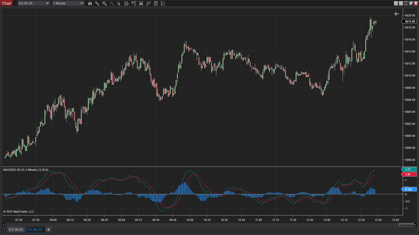Click the 0.352 blue histogram value marker
The width and height of the screenshot is (419, 235).
click(409, 189)
